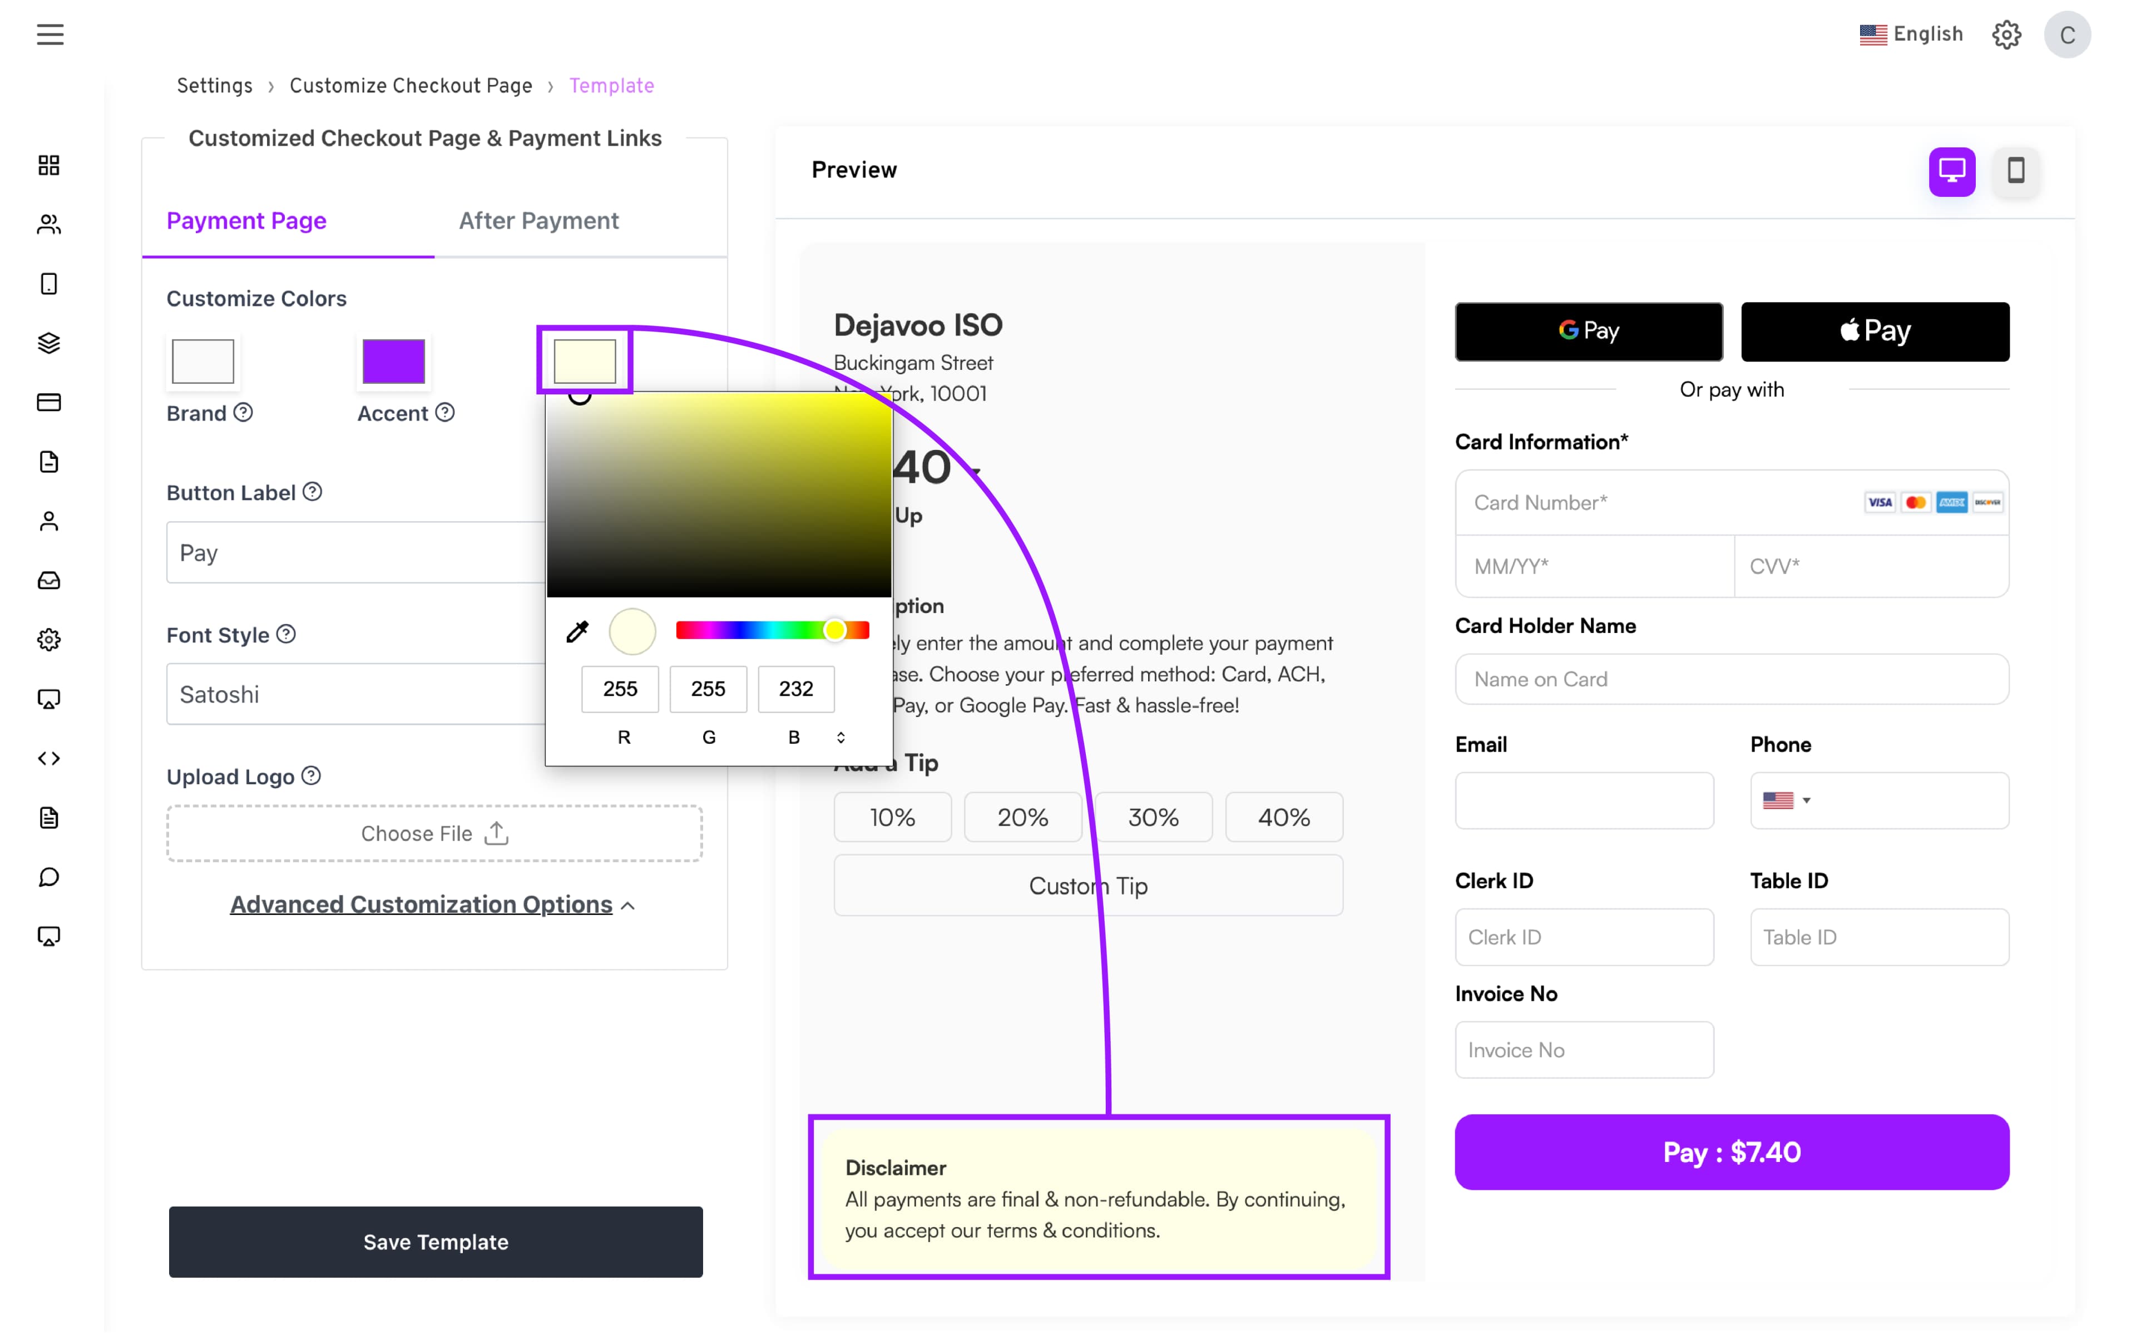Switch preview to mobile view
The image size is (2136, 1335).
coord(2015,170)
